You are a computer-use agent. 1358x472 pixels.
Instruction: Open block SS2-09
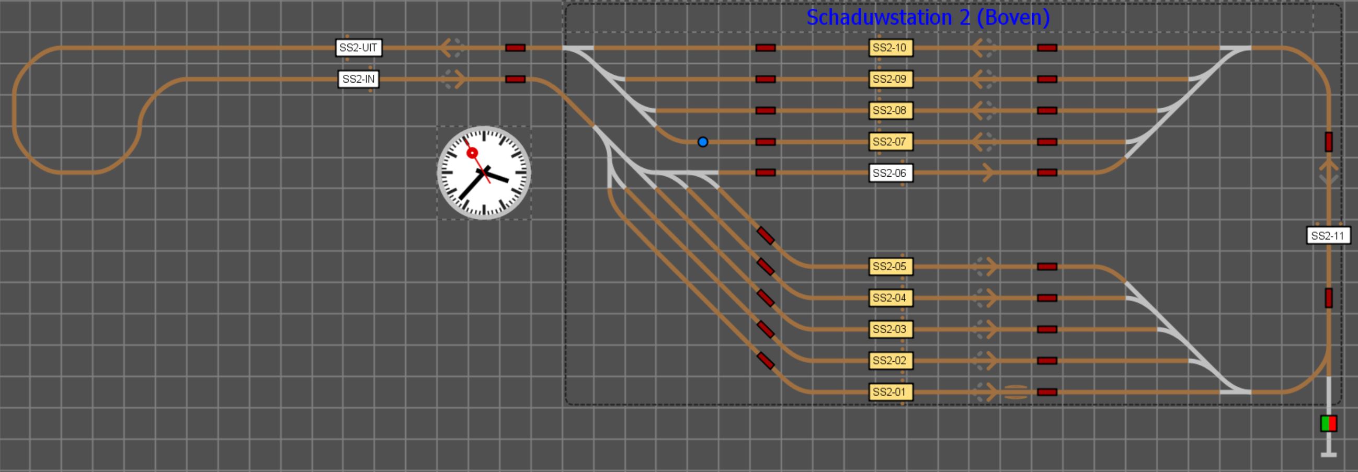pyautogui.click(x=891, y=79)
